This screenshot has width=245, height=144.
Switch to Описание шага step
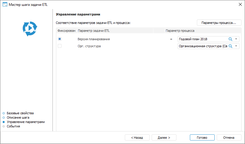click(x=18, y=117)
